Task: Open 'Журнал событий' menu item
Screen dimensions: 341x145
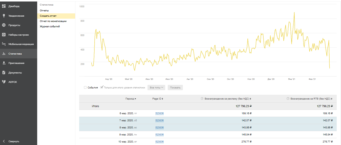Action: pyautogui.click(x=50, y=27)
